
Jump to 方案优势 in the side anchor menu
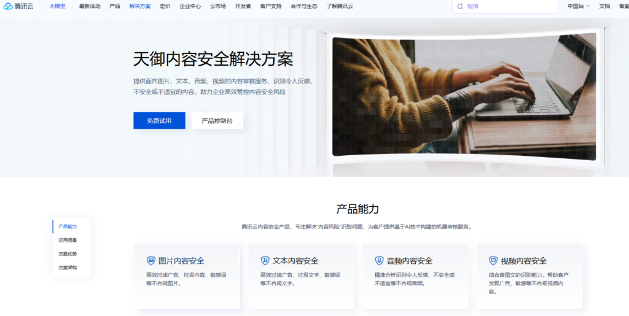click(x=68, y=253)
